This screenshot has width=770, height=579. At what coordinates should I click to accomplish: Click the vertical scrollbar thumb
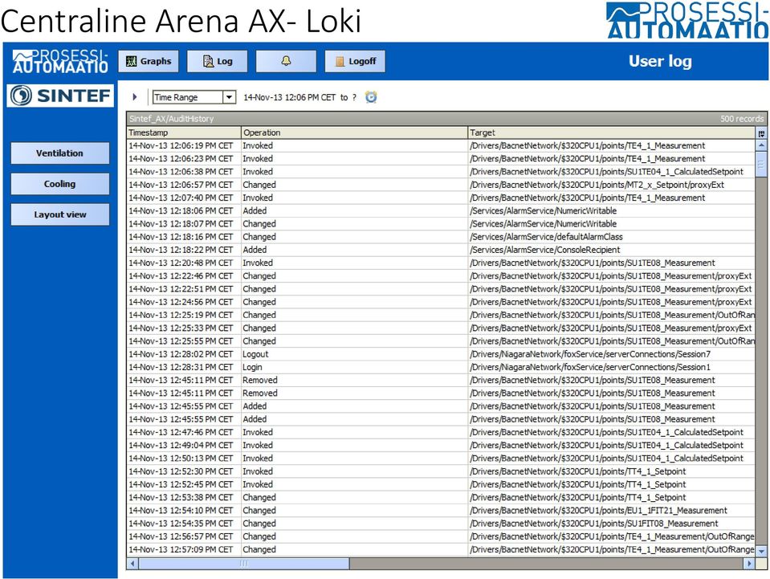point(761,164)
